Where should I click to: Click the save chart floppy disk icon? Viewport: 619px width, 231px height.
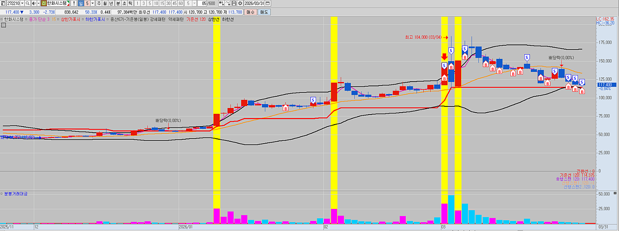[x=234, y=3]
